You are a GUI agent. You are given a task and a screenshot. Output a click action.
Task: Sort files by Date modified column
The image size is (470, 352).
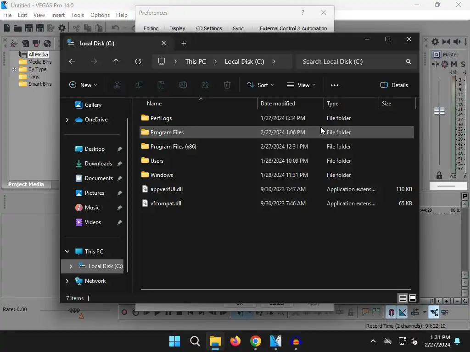pos(291,104)
